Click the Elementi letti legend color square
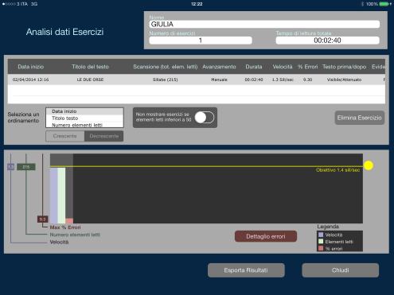The image size is (394, 295). click(x=321, y=242)
